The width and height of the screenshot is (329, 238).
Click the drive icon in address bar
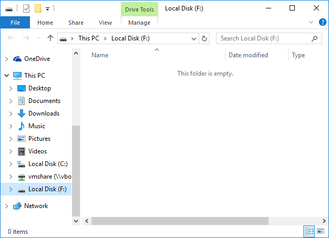[63, 39]
